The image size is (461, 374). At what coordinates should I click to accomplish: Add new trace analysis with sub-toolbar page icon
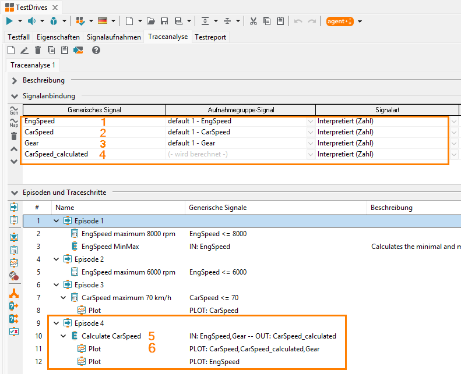coord(11,50)
